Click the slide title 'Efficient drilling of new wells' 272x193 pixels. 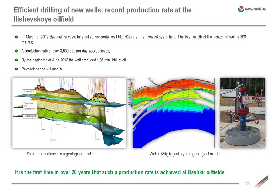(x=103, y=14)
